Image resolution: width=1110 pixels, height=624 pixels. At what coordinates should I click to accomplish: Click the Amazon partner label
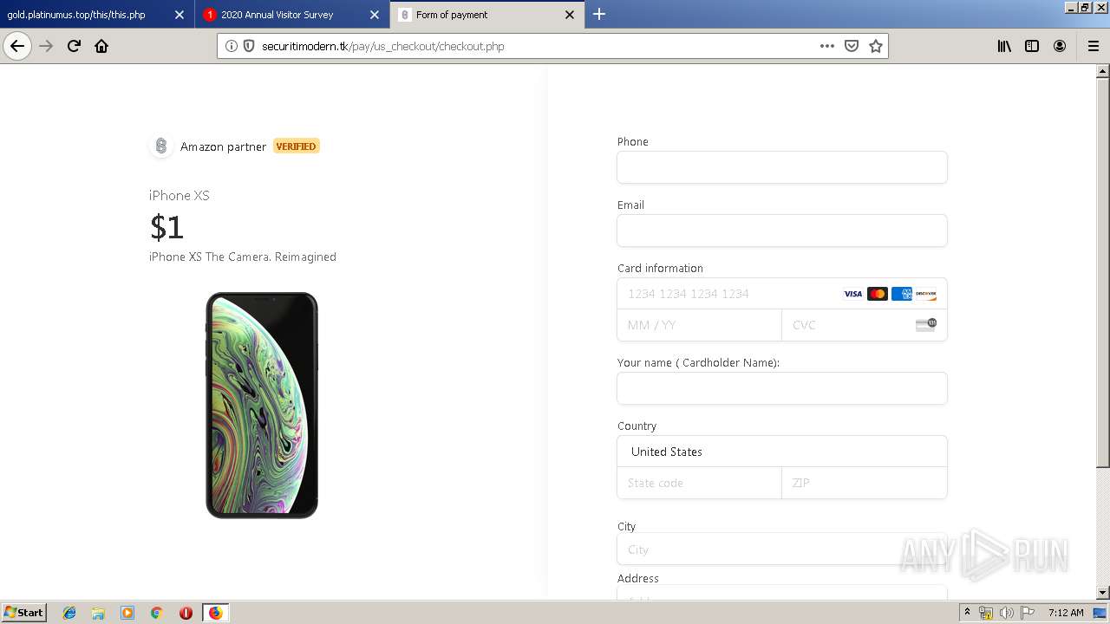223,146
